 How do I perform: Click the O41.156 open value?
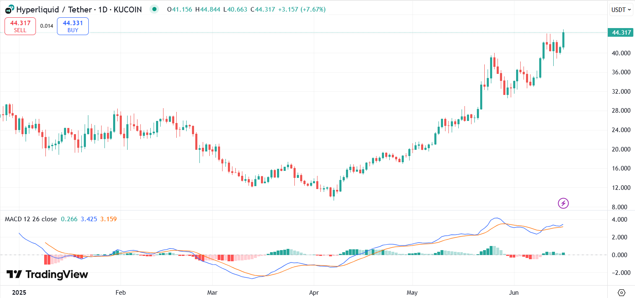(x=180, y=9)
